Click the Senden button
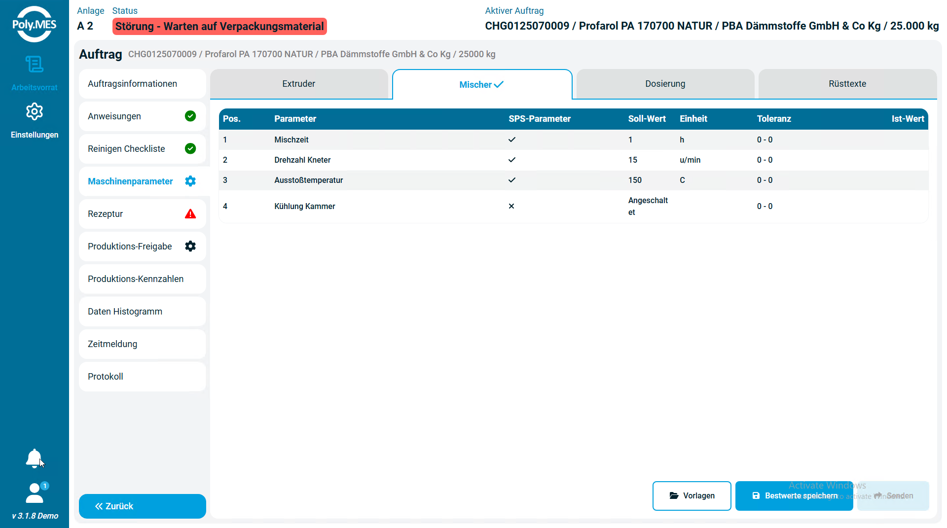 click(x=893, y=496)
